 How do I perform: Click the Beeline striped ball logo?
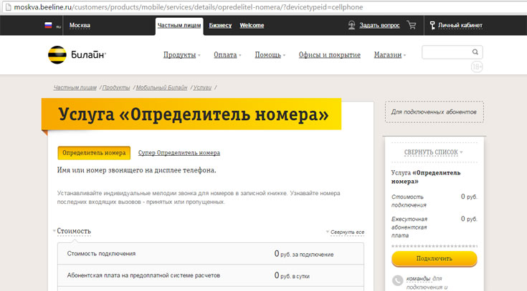[x=57, y=54]
